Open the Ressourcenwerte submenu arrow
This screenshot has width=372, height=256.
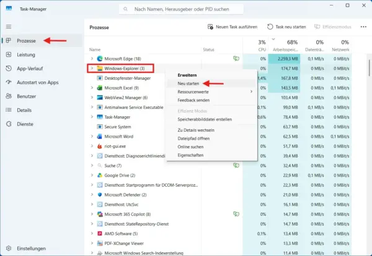(251, 92)
